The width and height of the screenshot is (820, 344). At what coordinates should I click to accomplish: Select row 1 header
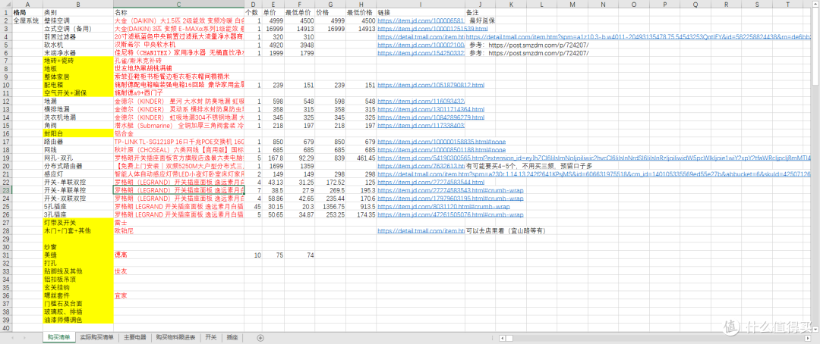coord(6,12)
